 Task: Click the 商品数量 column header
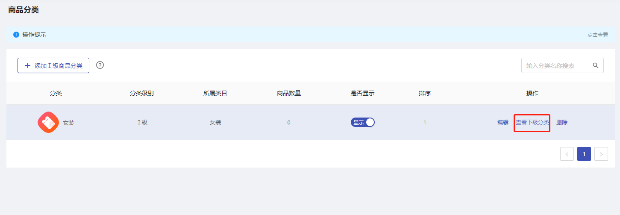[289, 93]
